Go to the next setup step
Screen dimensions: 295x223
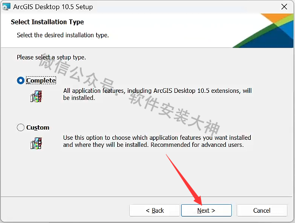click(206, 211)
